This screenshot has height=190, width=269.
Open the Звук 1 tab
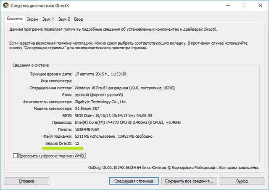coord(48,19)
